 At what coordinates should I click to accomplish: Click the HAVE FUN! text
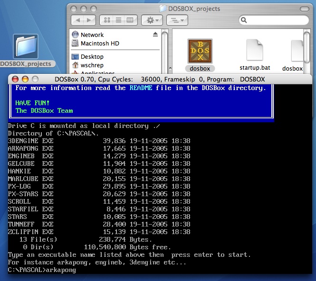tap(32, 103)
